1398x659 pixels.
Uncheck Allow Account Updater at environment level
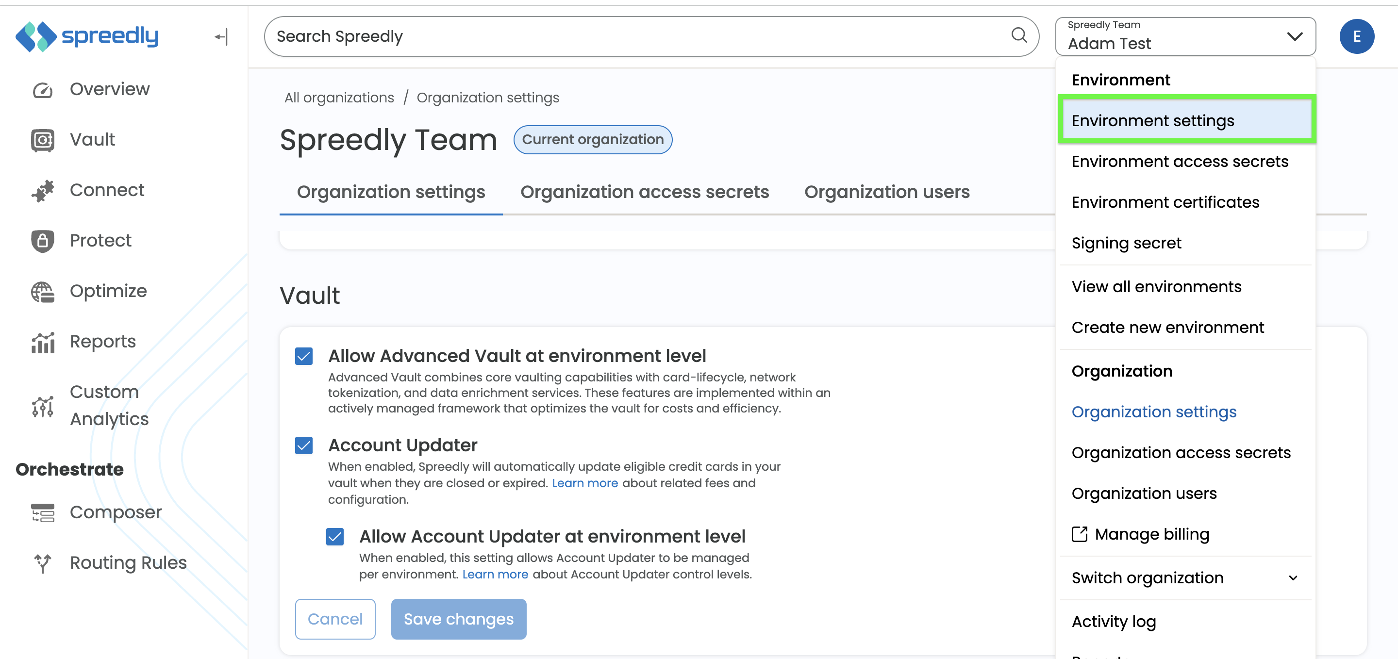pyautogui.click(x=335, y=536)
